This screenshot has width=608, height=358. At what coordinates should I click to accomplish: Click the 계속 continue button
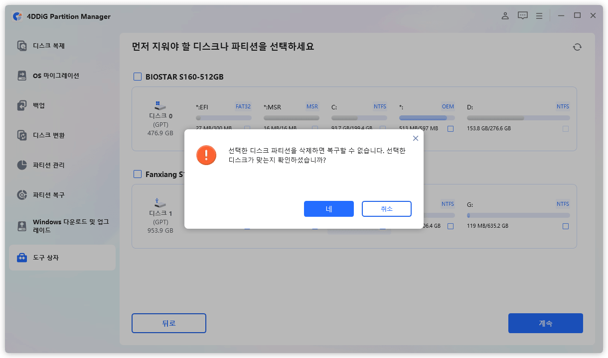546,323
